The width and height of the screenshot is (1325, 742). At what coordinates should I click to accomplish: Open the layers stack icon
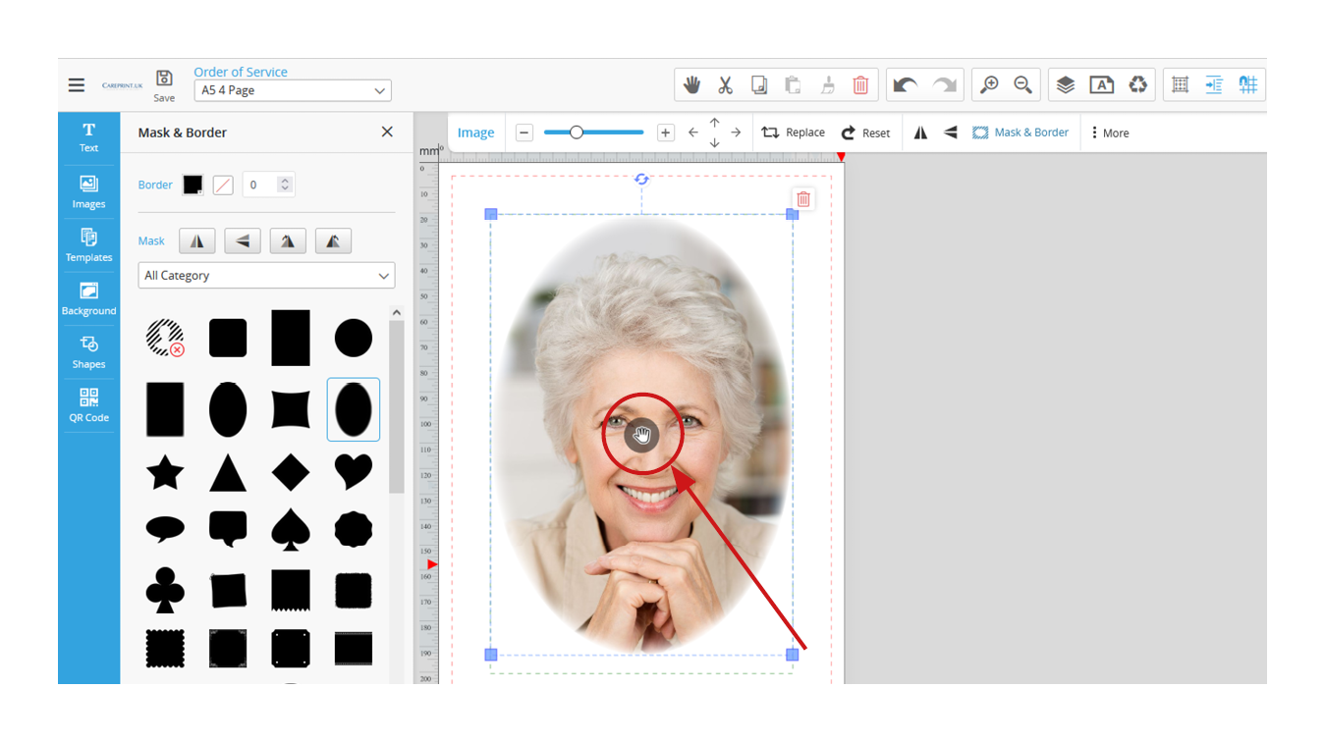(x=1066, y=85)
